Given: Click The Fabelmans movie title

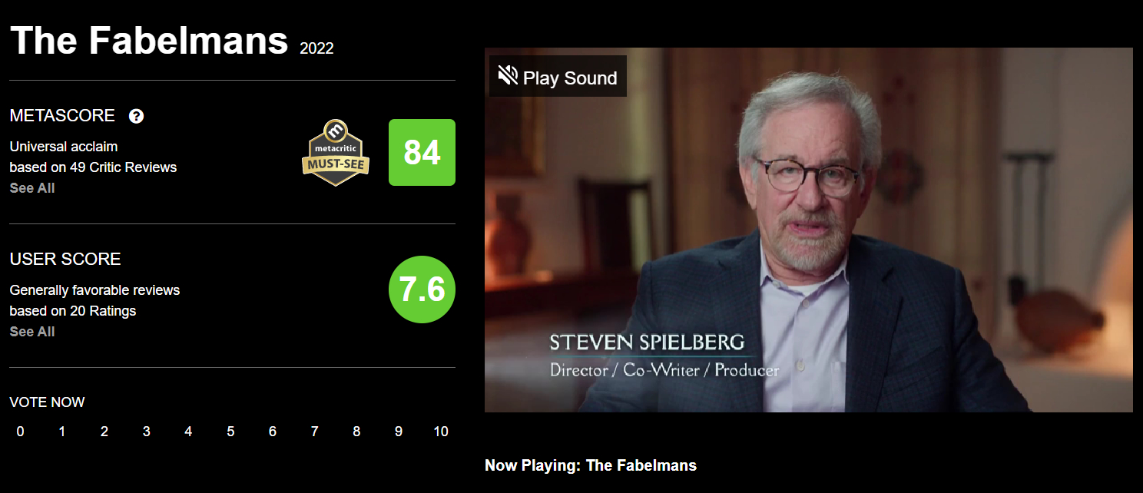Looking at the screenshot, I should click(149, 39).
